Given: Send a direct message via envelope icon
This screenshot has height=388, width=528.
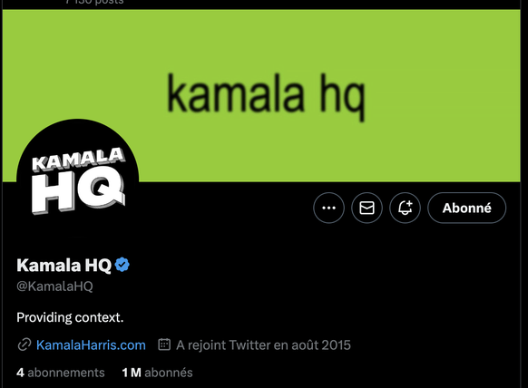Looking at the screenshot, I should 367,208.
